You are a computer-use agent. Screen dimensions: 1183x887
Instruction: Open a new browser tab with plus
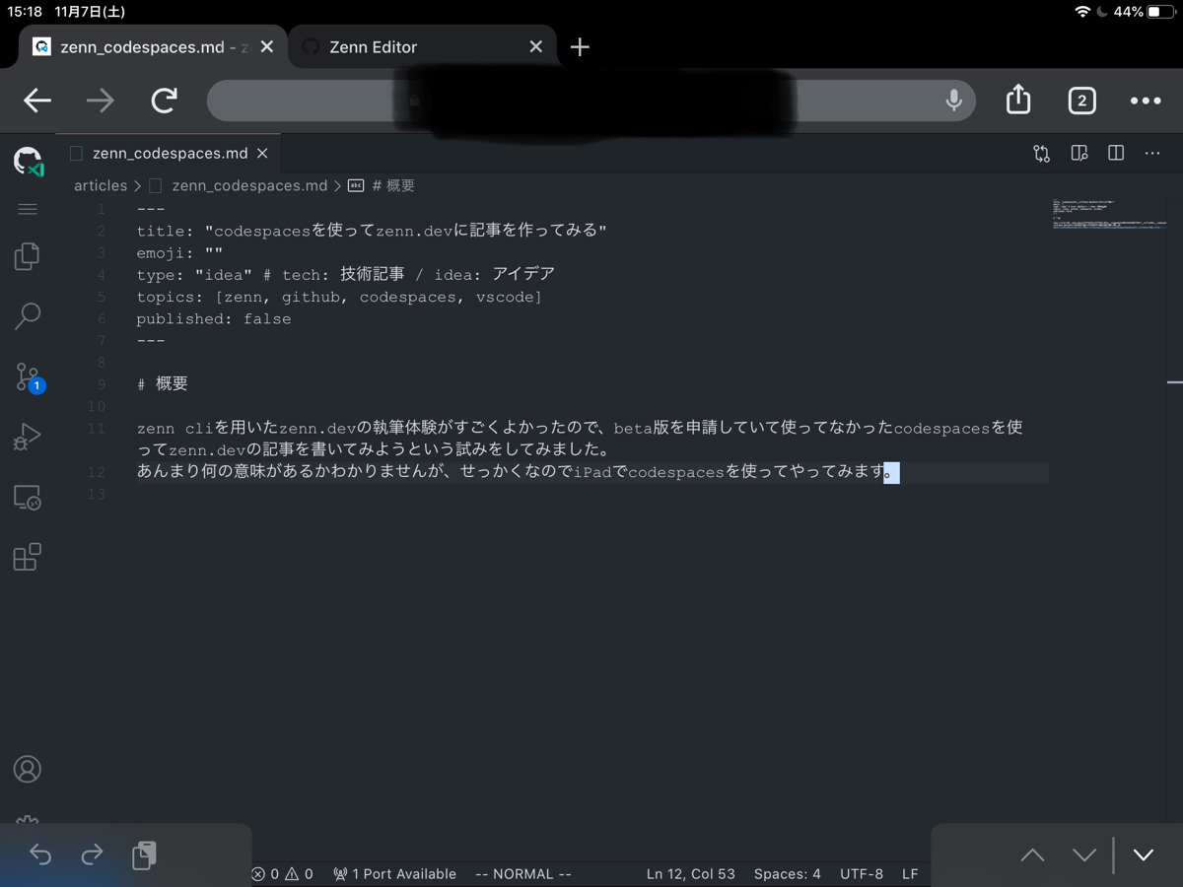coord(580,47)
